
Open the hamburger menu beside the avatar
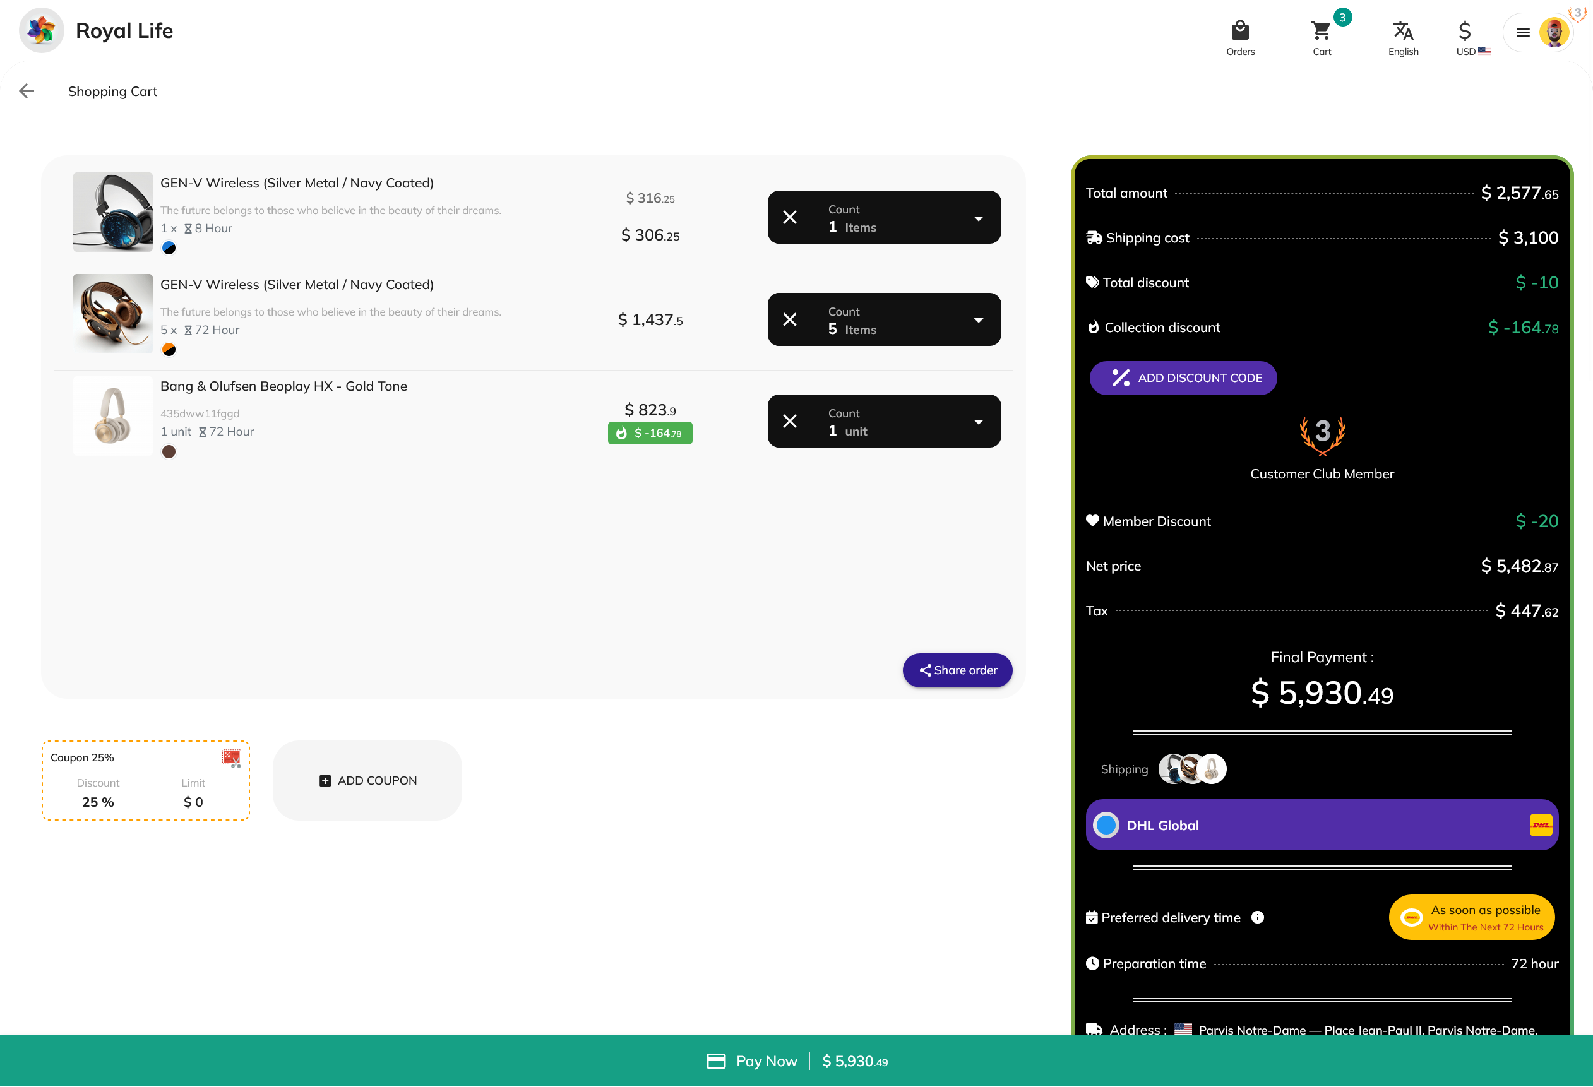[x=1522, y=32]
